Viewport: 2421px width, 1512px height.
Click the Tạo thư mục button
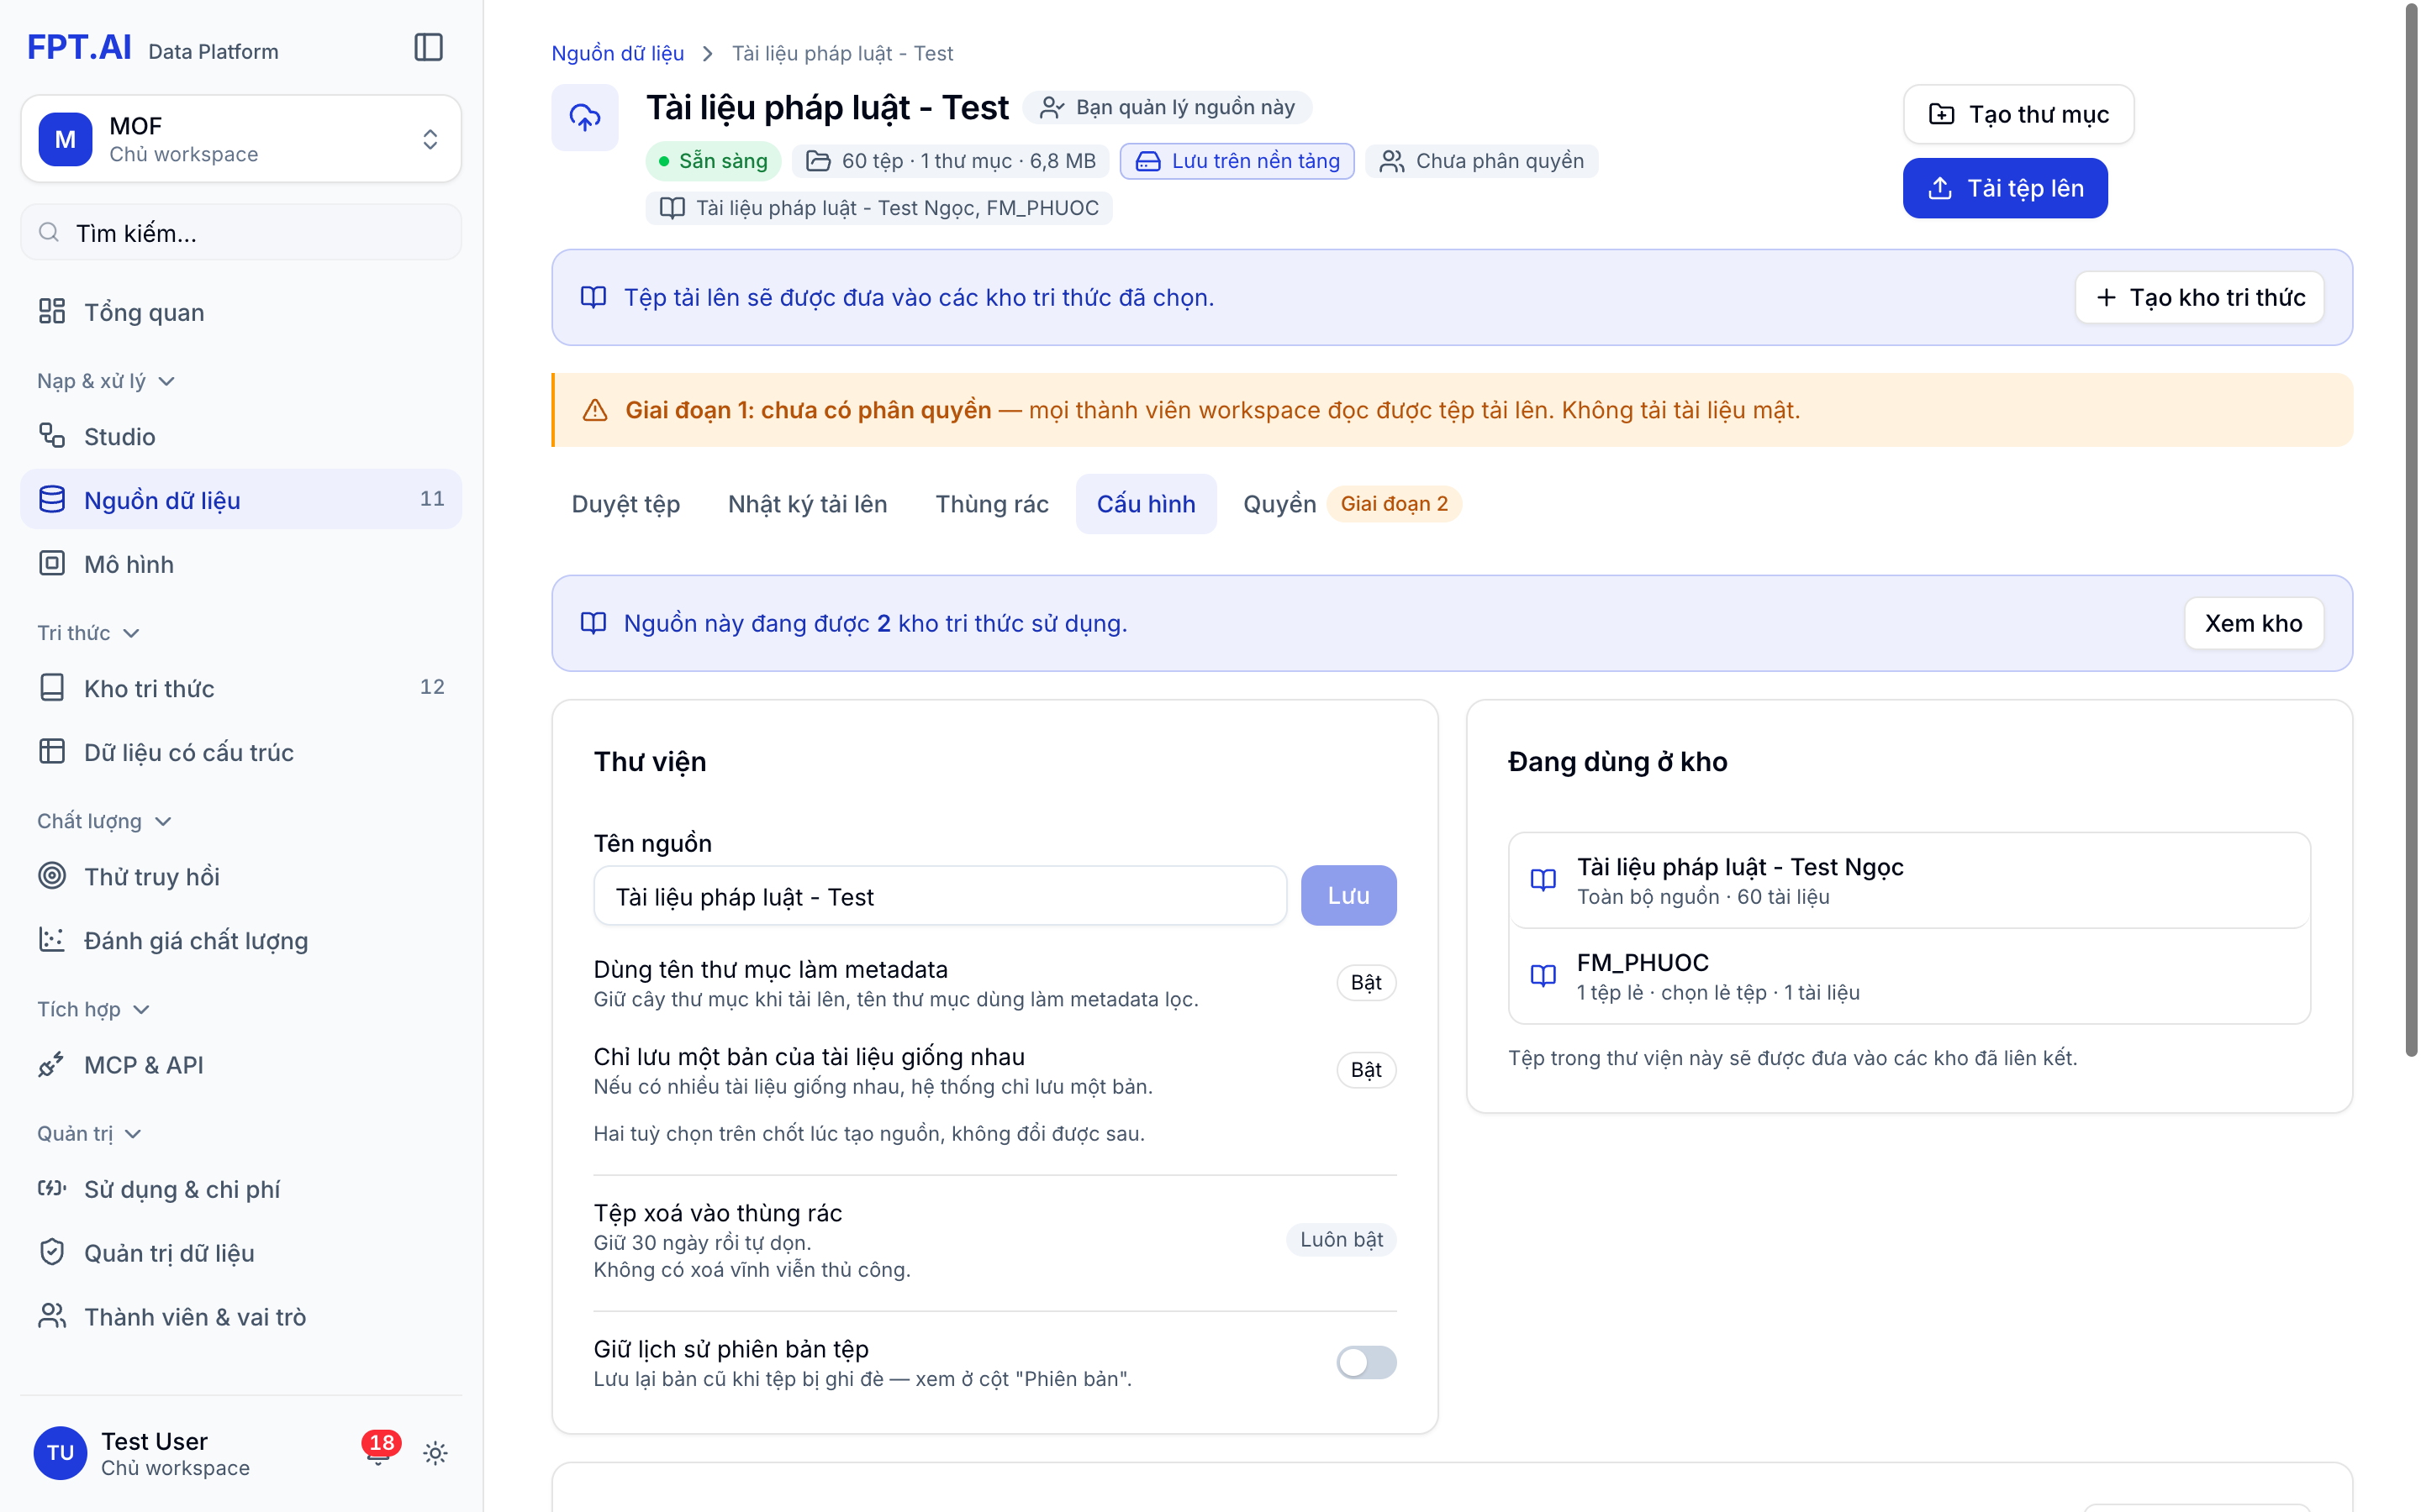(x=2017, y=114)
